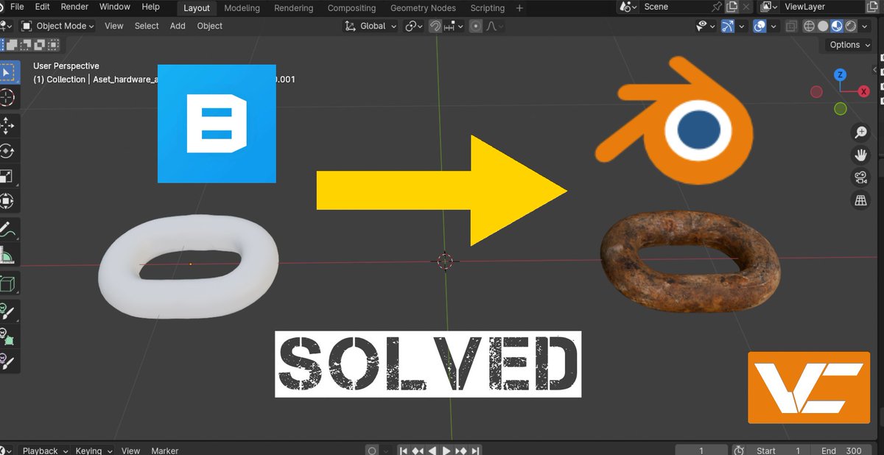Open Global transform orientation dropdown
Screen dimensions: 884x455
pyautogui.click(x=371, y=26)
